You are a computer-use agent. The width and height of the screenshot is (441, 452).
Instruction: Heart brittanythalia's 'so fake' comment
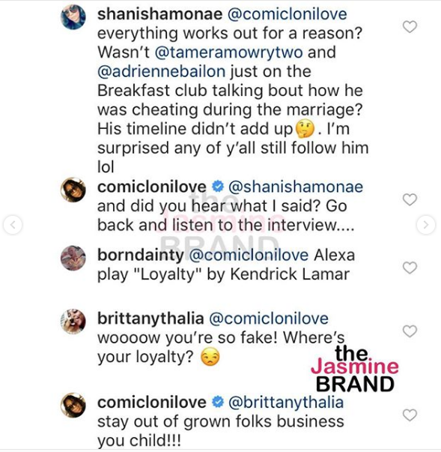pos(410,331)
